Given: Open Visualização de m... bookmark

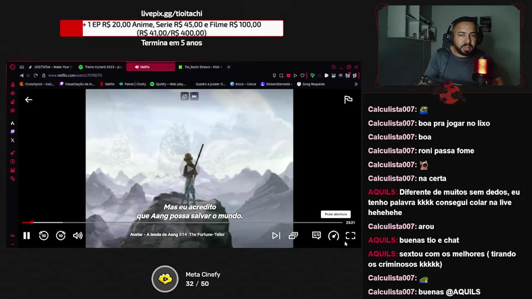Looking at the screenshot, I should point(77,84).
